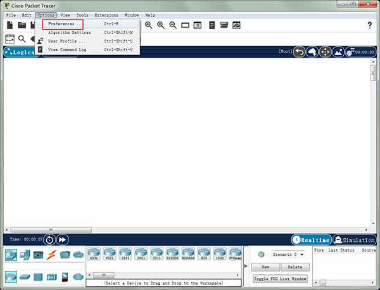
Task: Choose Algorithm Settings menu entry
Action: (x=87, y=32)
